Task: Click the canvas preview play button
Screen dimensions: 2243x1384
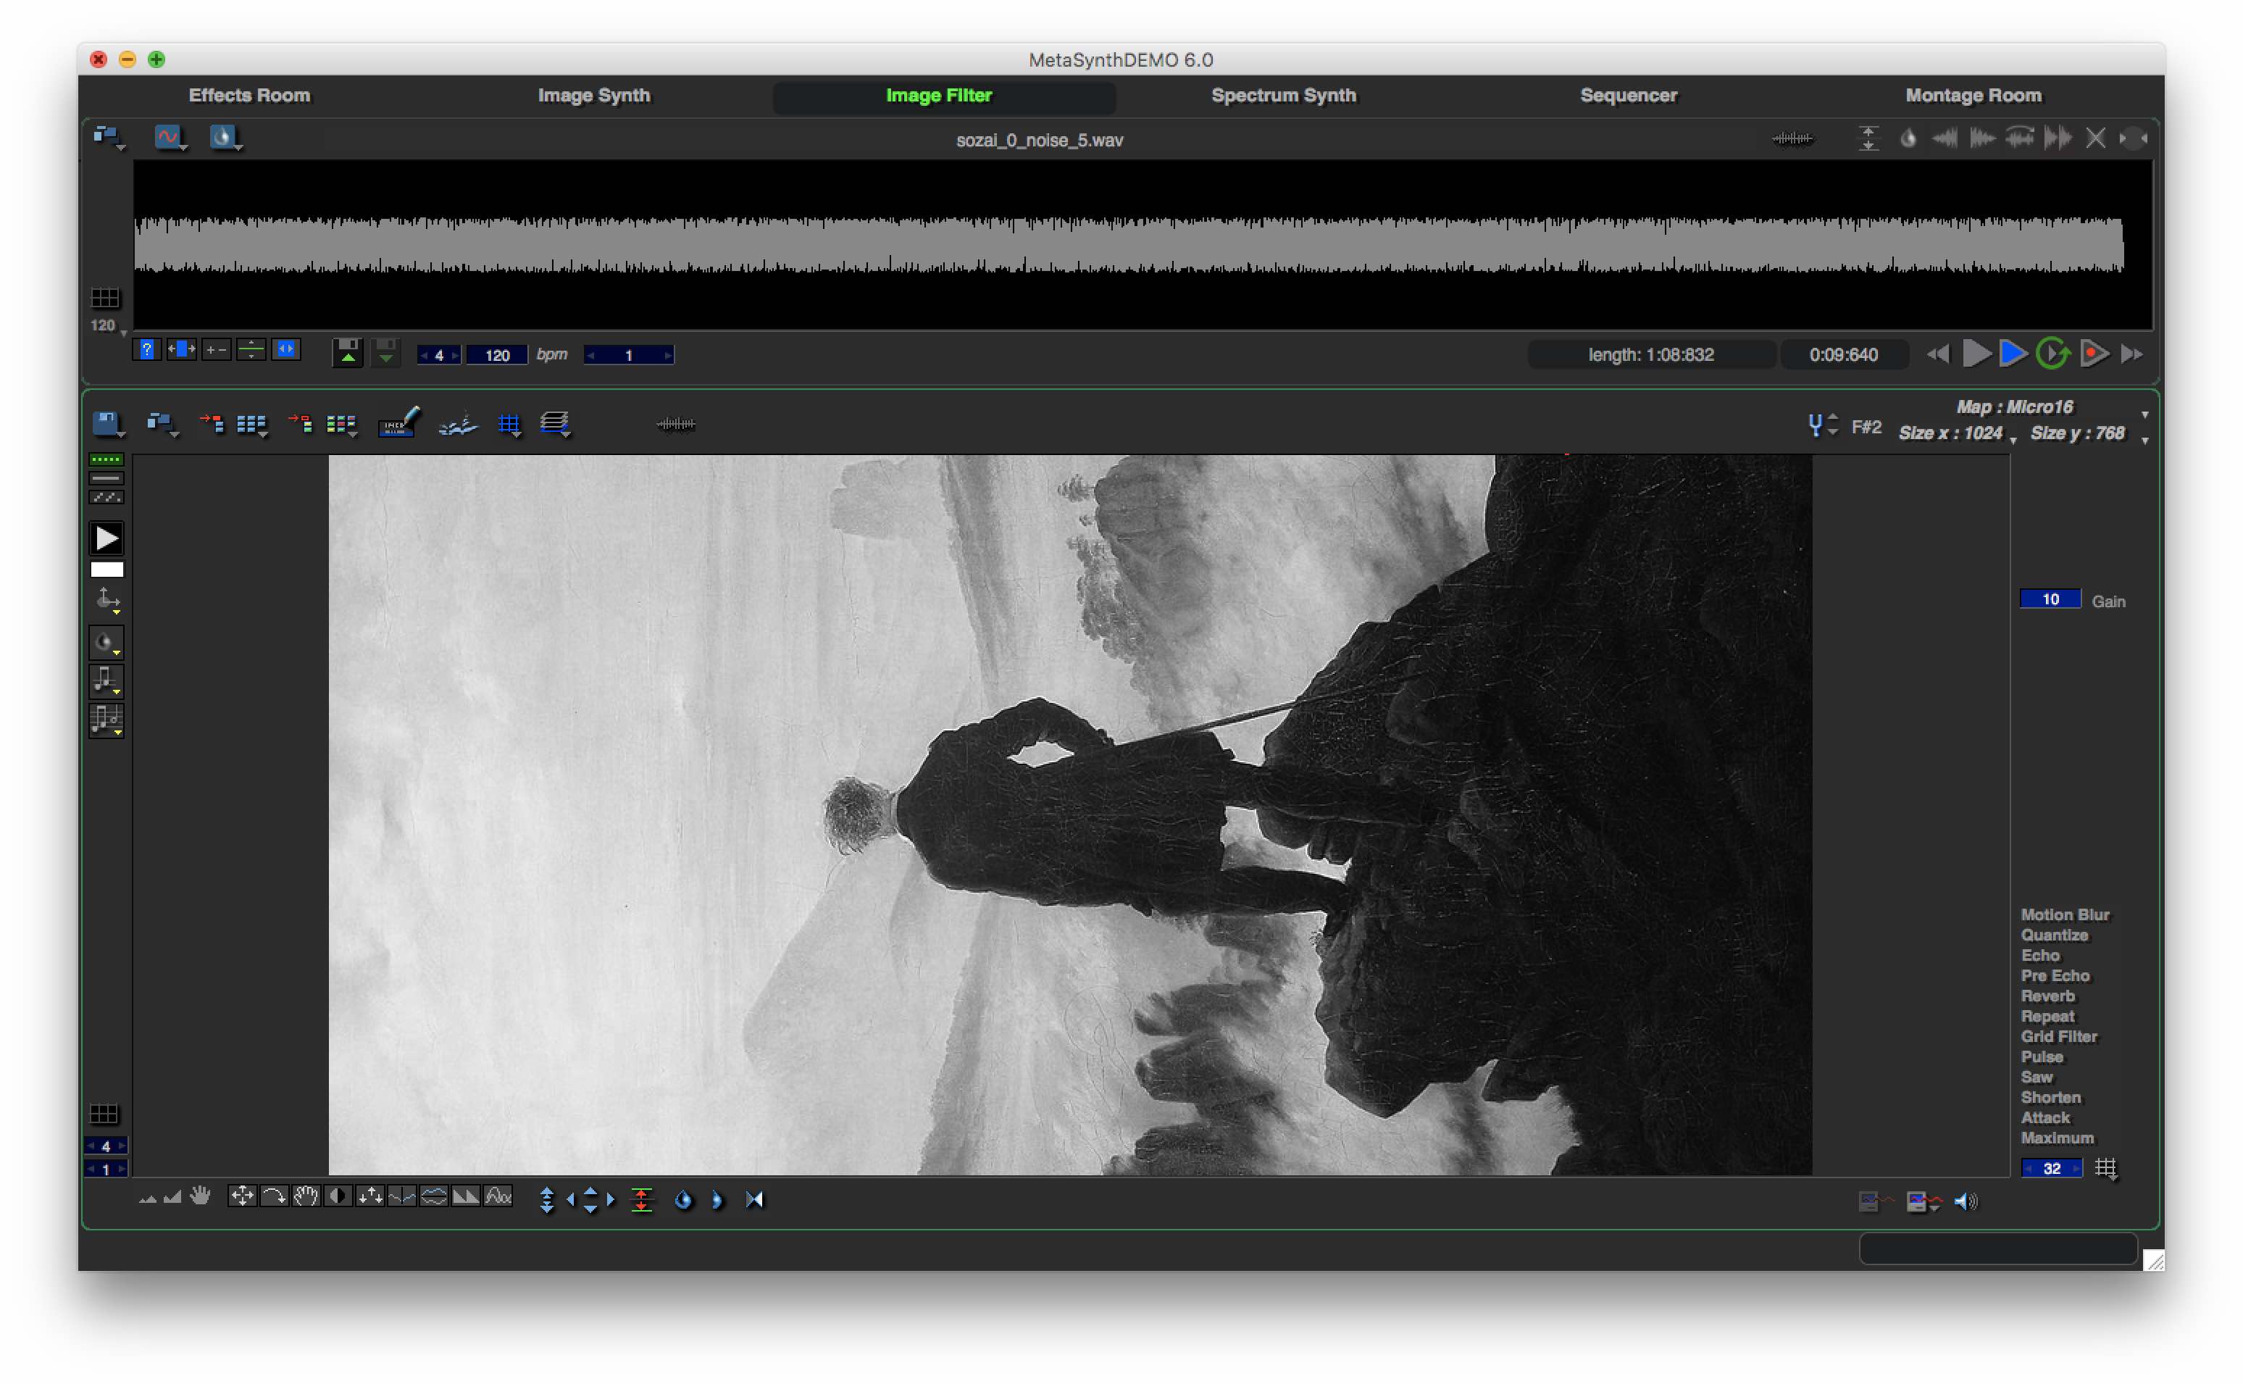Action: [x=106, y=538]
